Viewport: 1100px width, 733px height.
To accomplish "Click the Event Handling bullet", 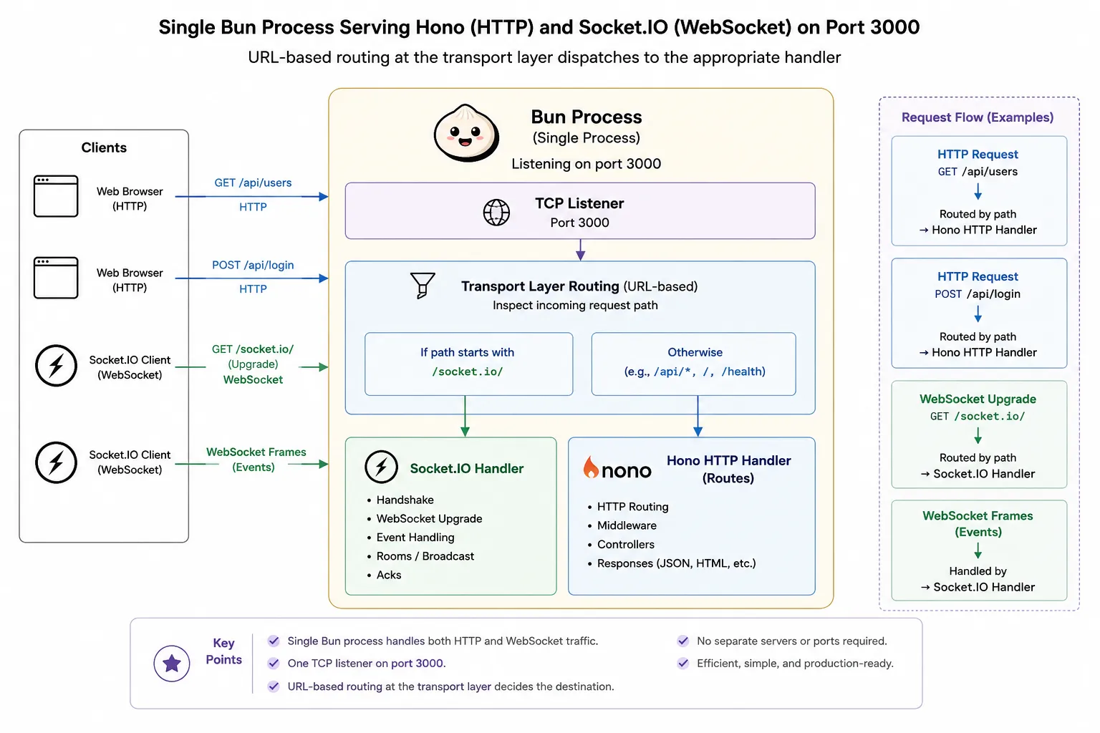I will [x=415, y=537].
